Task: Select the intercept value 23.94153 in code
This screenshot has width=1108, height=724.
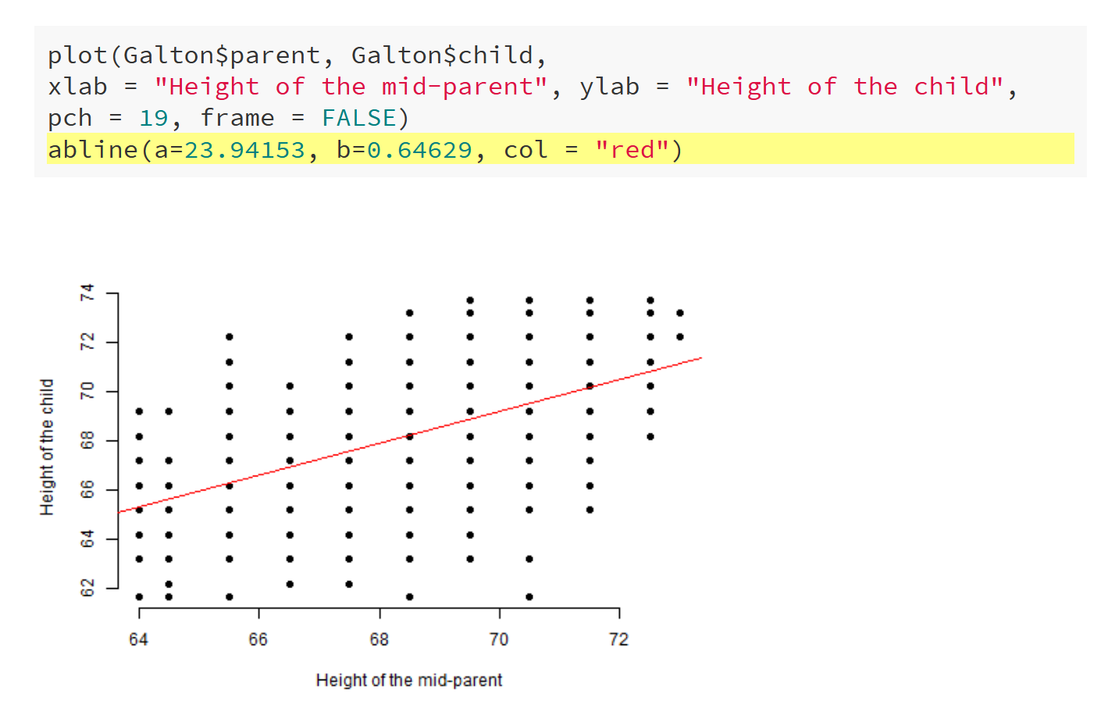Action: point(244,149)
